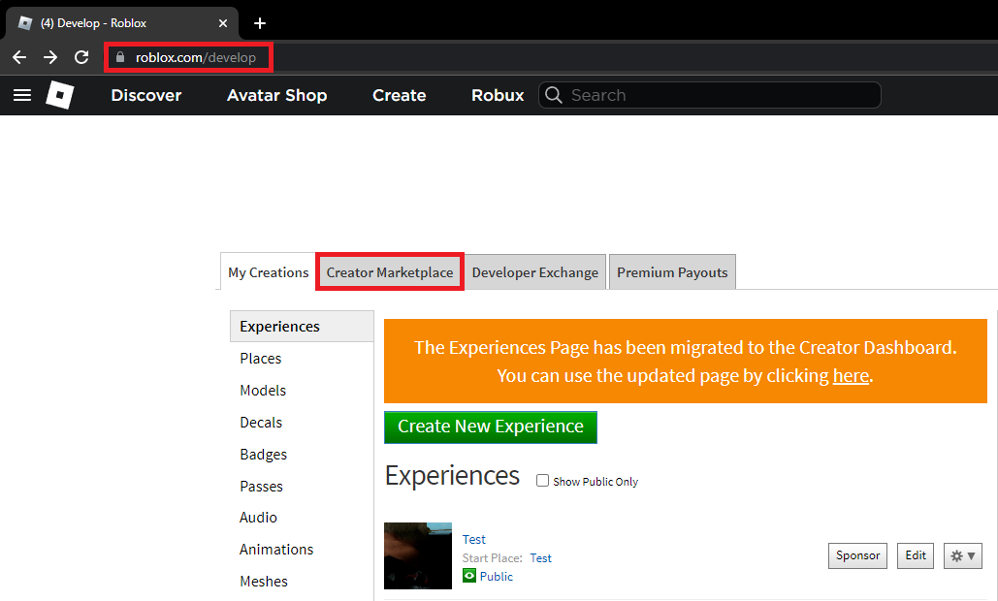Switch to My Creations tab

268,272
